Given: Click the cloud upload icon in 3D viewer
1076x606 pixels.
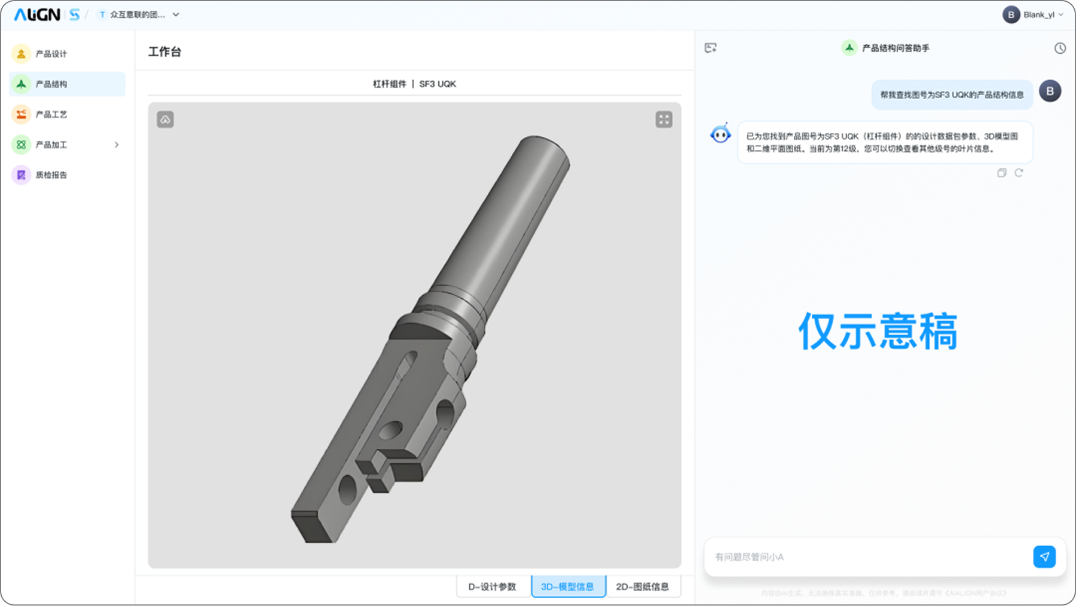Looking at the screenshot, I should 166,120.
